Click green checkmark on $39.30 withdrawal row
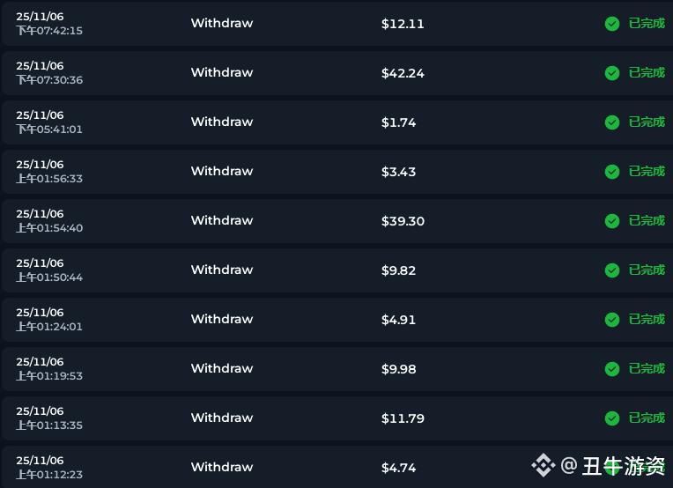 [x=612, y=221]
